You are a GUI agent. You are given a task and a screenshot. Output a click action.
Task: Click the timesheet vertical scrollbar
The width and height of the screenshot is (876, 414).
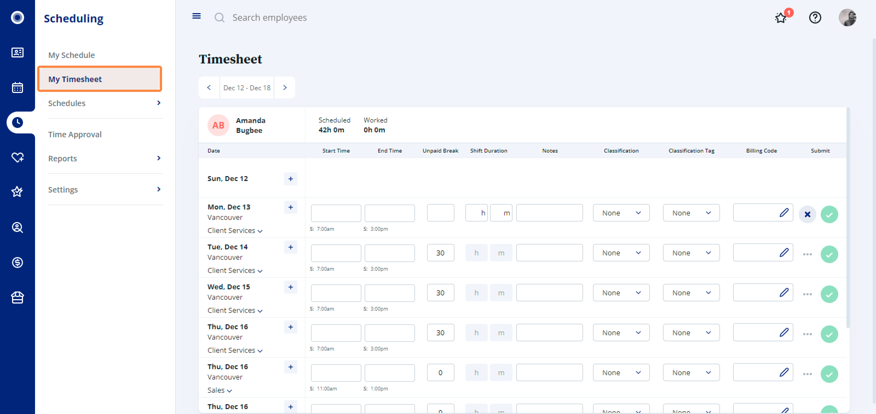848,217
